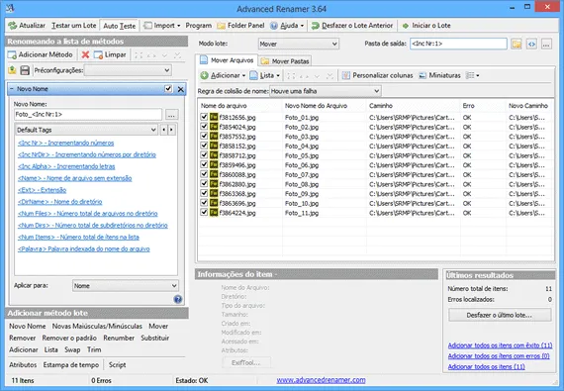Viewport: 564px width, 391px height.
Task: Click the save presets floppy disk icon
Action: [25, 70]
